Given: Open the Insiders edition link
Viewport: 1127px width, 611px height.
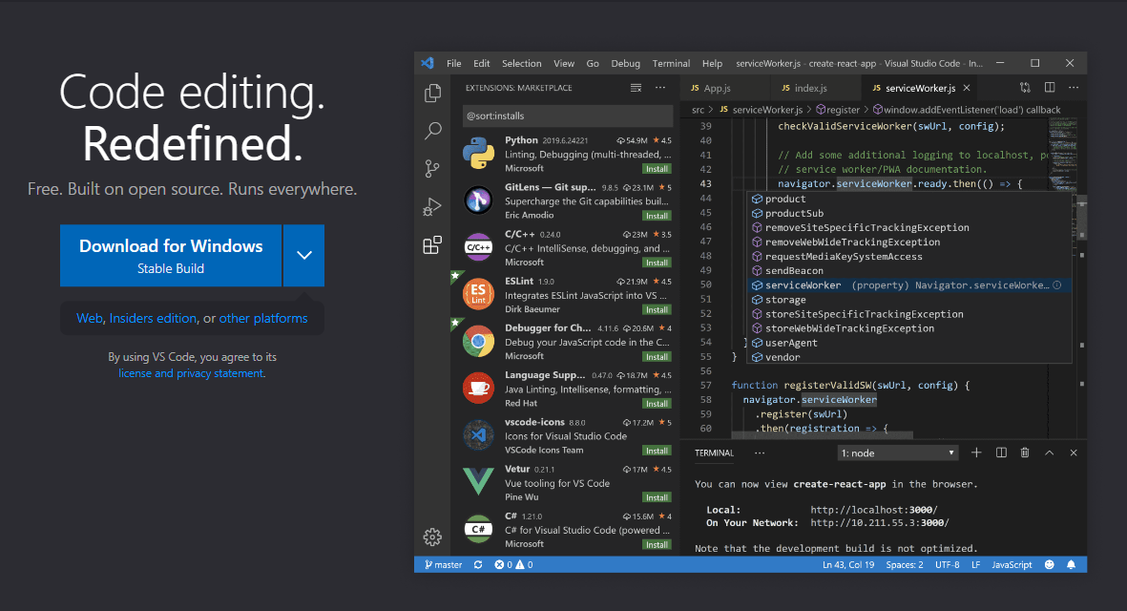Looking at the screenshot, I should 153,319.
